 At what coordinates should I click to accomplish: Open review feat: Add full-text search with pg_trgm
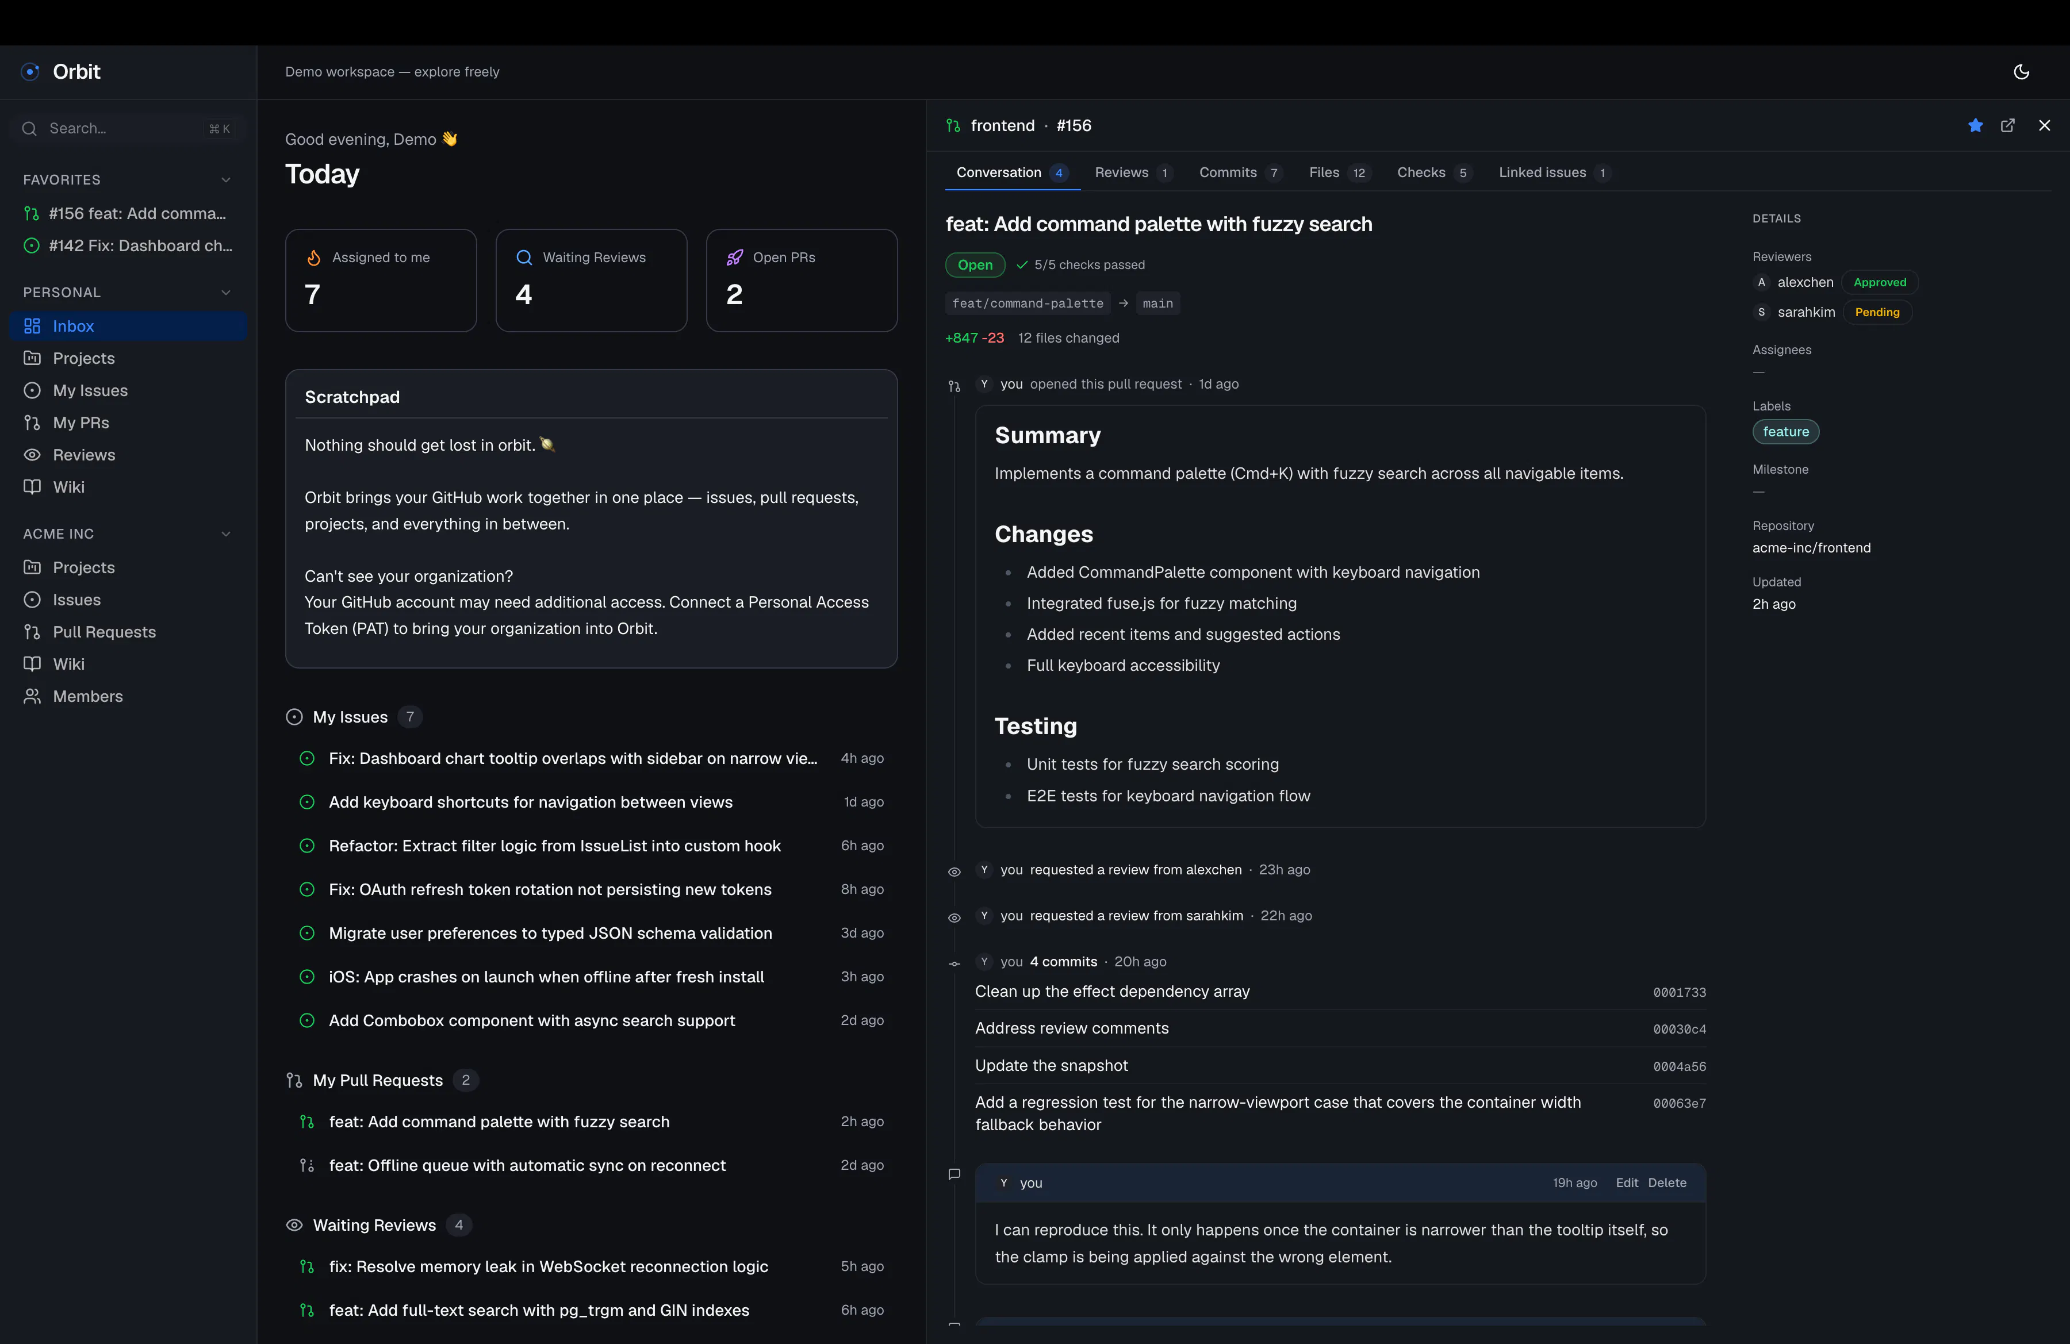(592, 1310)
